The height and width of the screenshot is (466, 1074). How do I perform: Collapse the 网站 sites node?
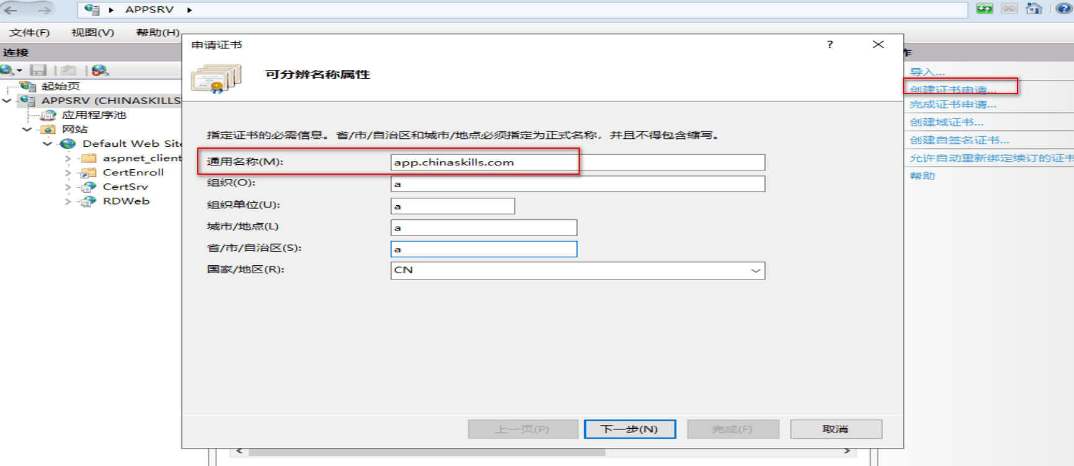(27, 130)
